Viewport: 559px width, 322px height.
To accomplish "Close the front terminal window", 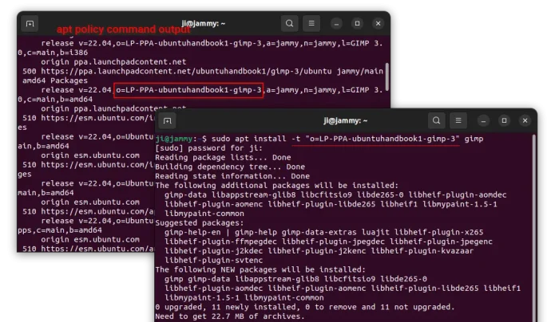I will [x=525, y=121].
